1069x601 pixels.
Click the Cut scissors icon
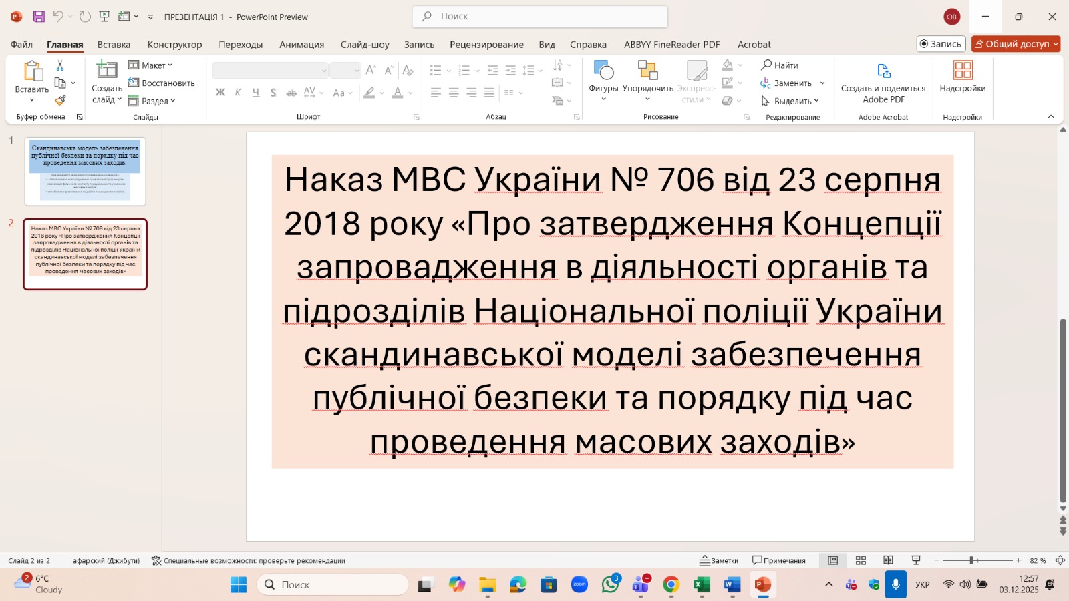[60, 65]
